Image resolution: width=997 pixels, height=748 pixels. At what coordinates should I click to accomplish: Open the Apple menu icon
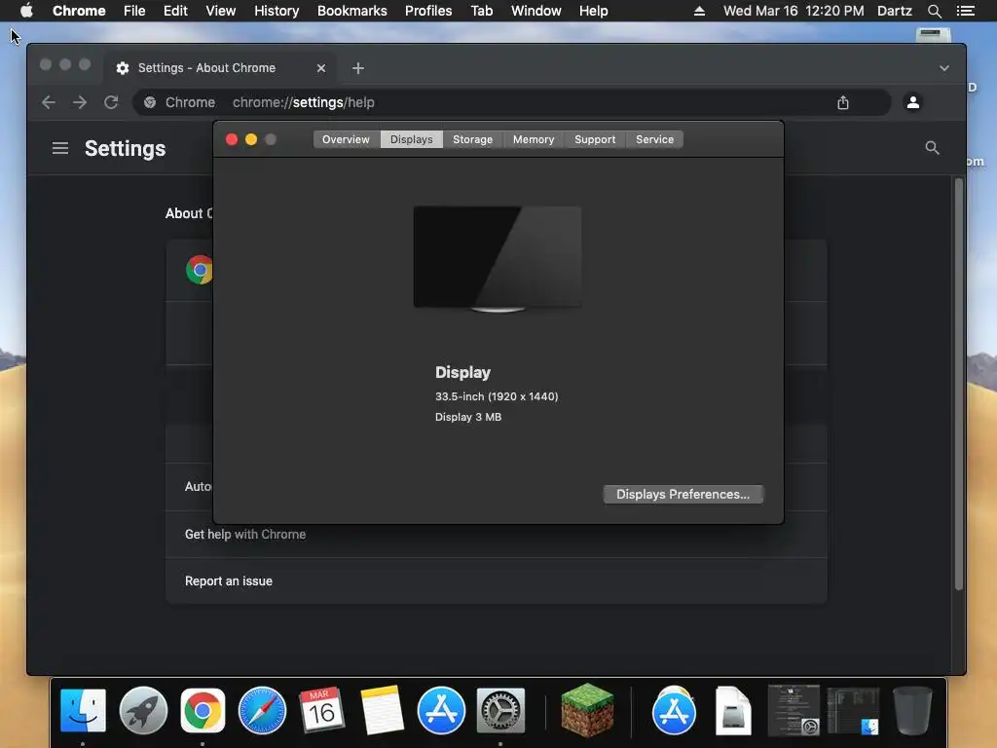[26, 11]
